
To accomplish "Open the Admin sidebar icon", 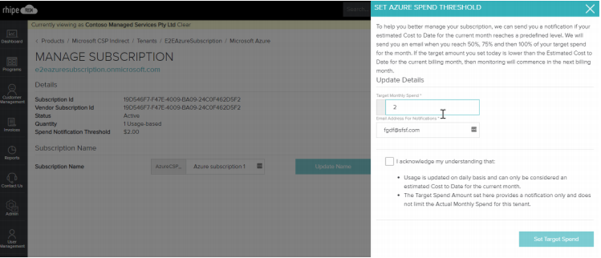I will tap(12, 208).
